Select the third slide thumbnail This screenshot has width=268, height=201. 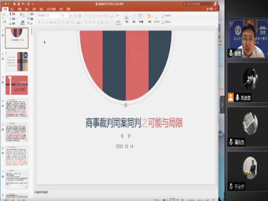coord(17,85)
